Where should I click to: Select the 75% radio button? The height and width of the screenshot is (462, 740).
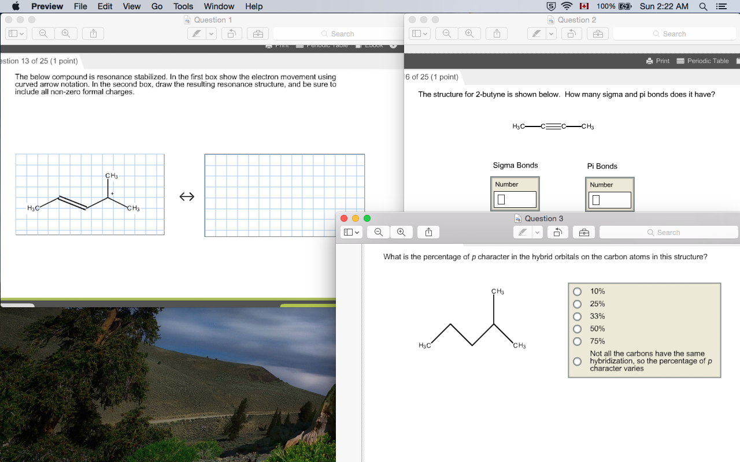577,341
